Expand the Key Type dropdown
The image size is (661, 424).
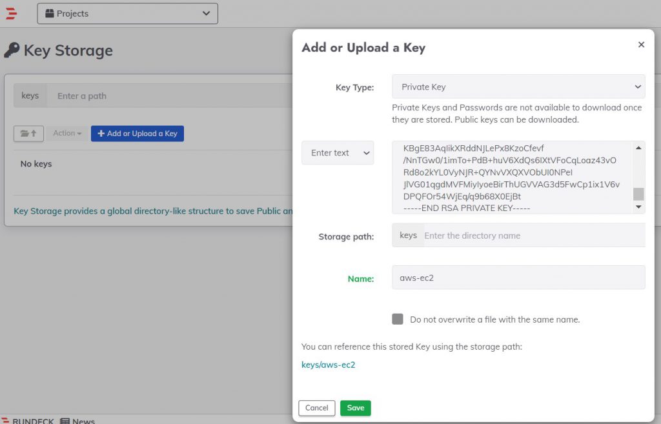518,87
